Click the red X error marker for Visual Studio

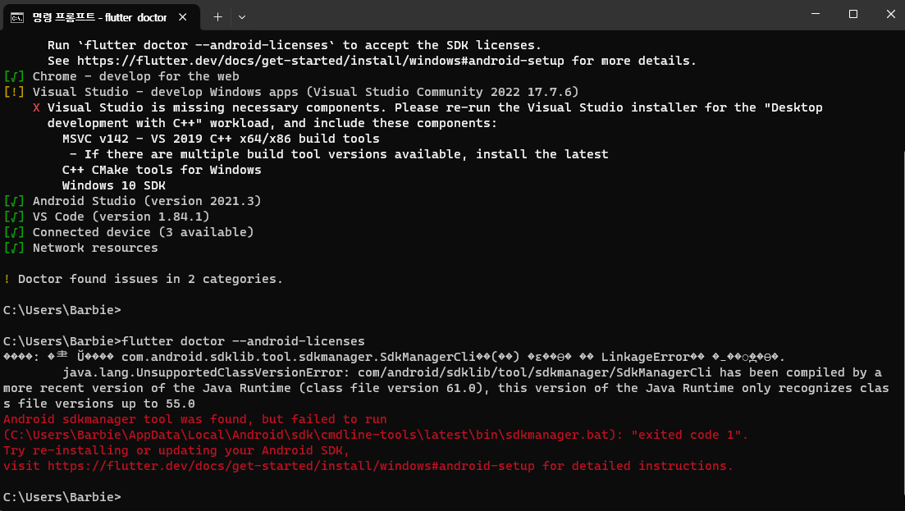(x=36, y=107)
